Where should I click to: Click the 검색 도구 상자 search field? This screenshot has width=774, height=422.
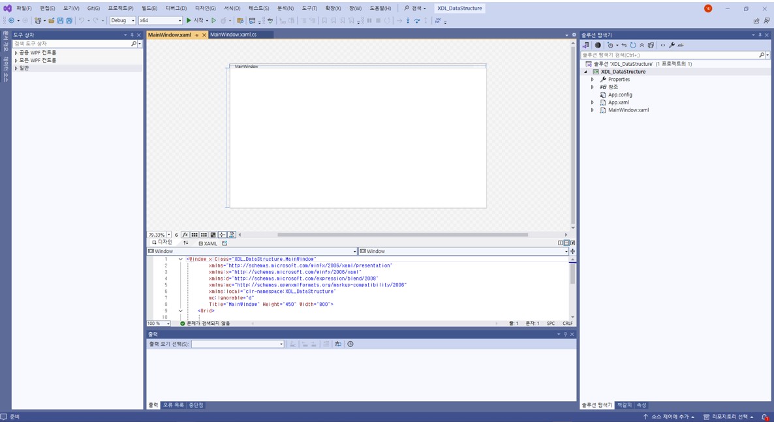coord(72,44)
